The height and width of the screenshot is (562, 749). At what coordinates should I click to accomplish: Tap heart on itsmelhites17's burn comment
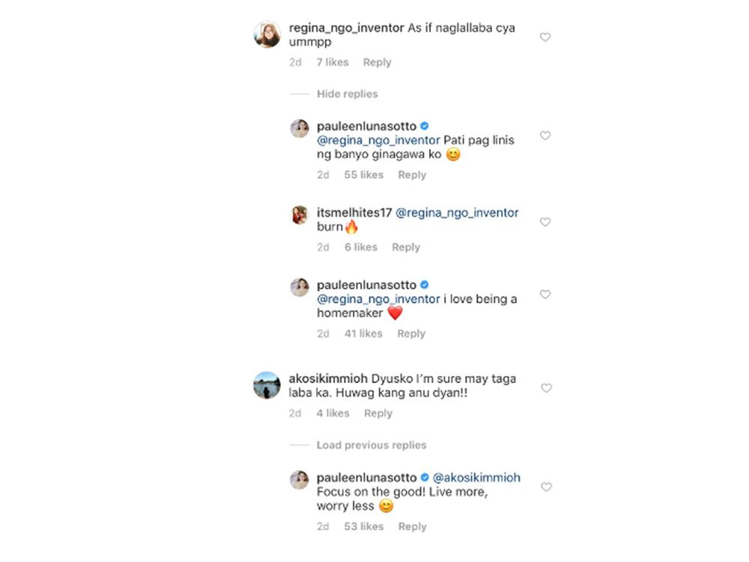tap(545, 223)
